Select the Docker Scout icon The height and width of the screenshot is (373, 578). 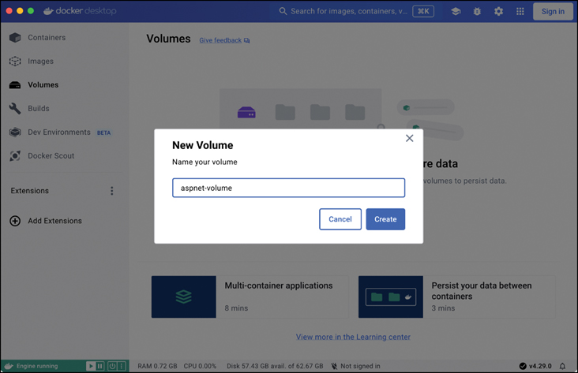tap(15, 156)
